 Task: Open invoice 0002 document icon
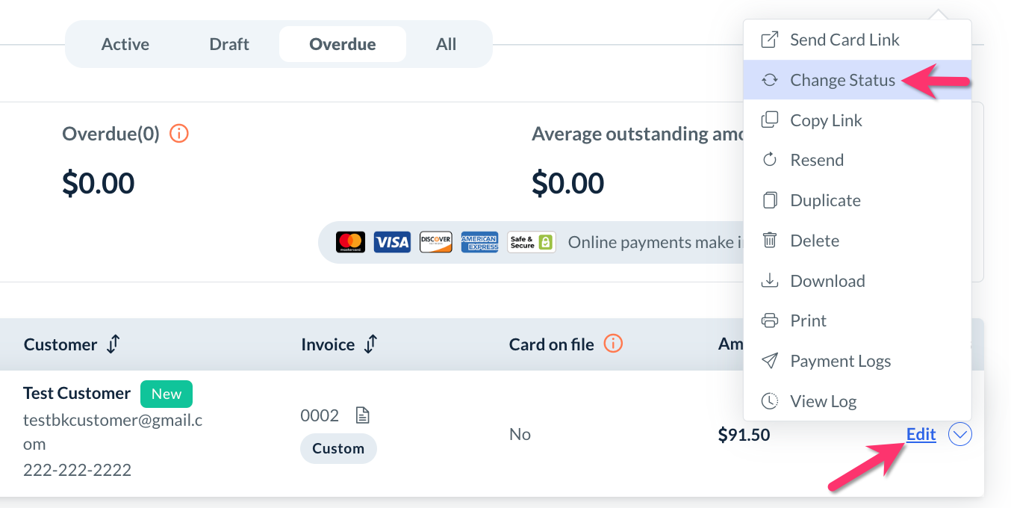click(x=362, y=415)
